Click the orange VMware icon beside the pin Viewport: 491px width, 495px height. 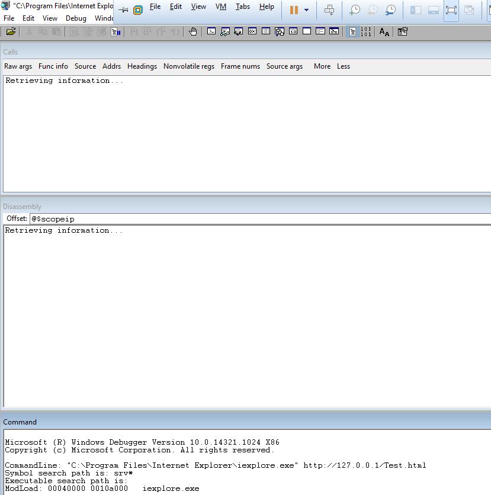[138, 10]
